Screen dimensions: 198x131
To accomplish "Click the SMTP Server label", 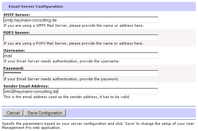I will [x=17, y=15].
